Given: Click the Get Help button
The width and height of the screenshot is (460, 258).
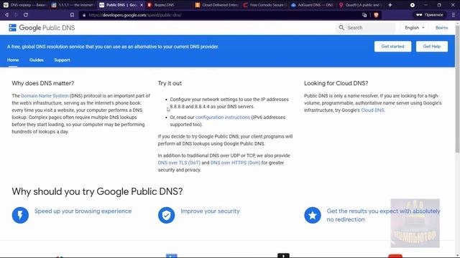Looking at the screenshot, I should [x=432, y=47].
